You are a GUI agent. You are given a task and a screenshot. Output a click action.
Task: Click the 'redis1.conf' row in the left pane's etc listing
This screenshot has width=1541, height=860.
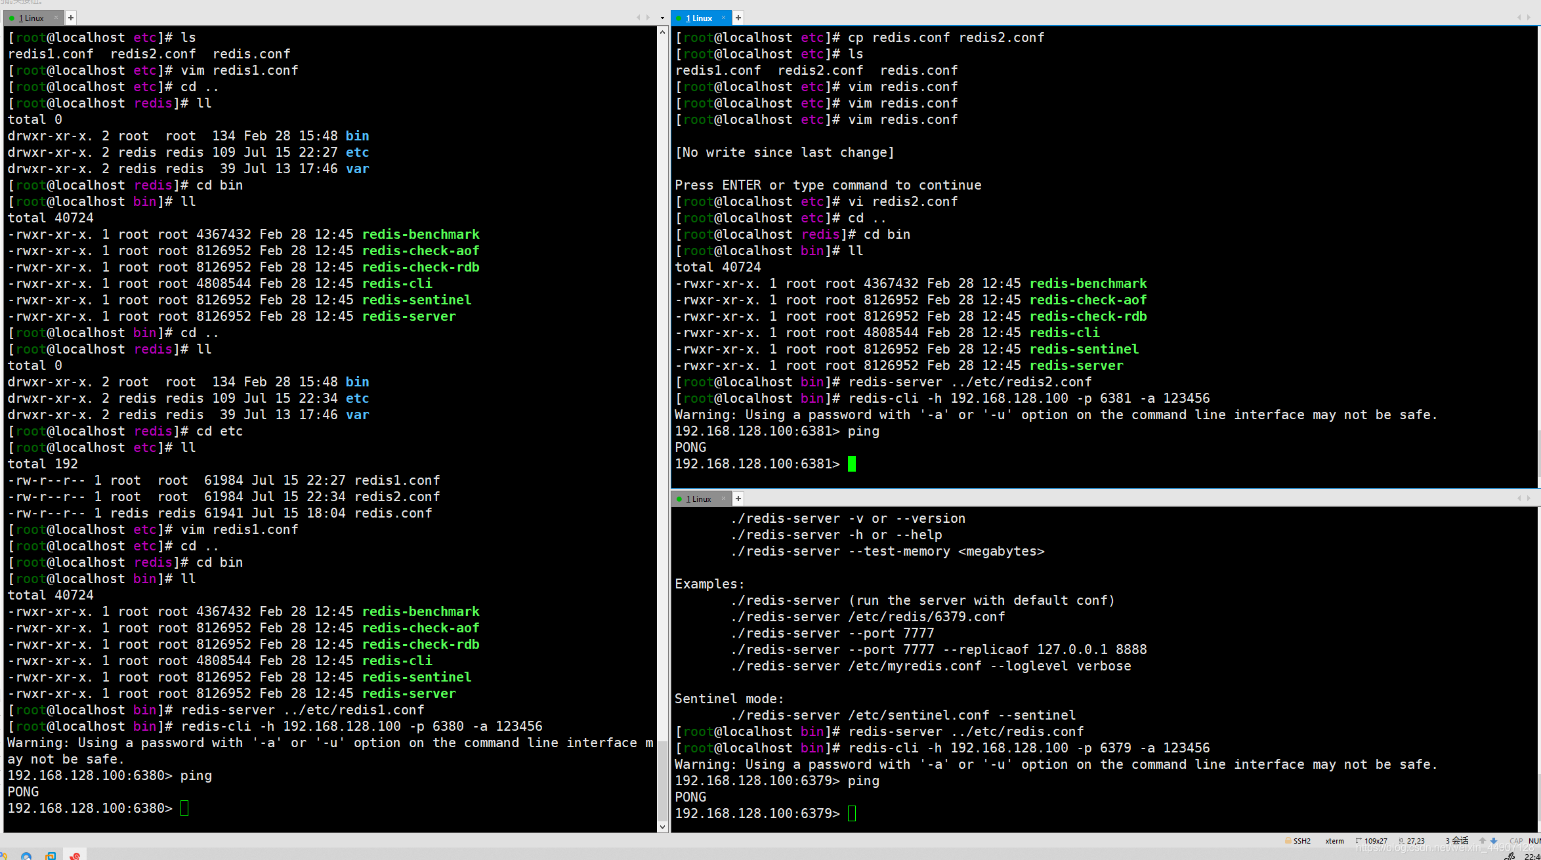coord(224,480)
